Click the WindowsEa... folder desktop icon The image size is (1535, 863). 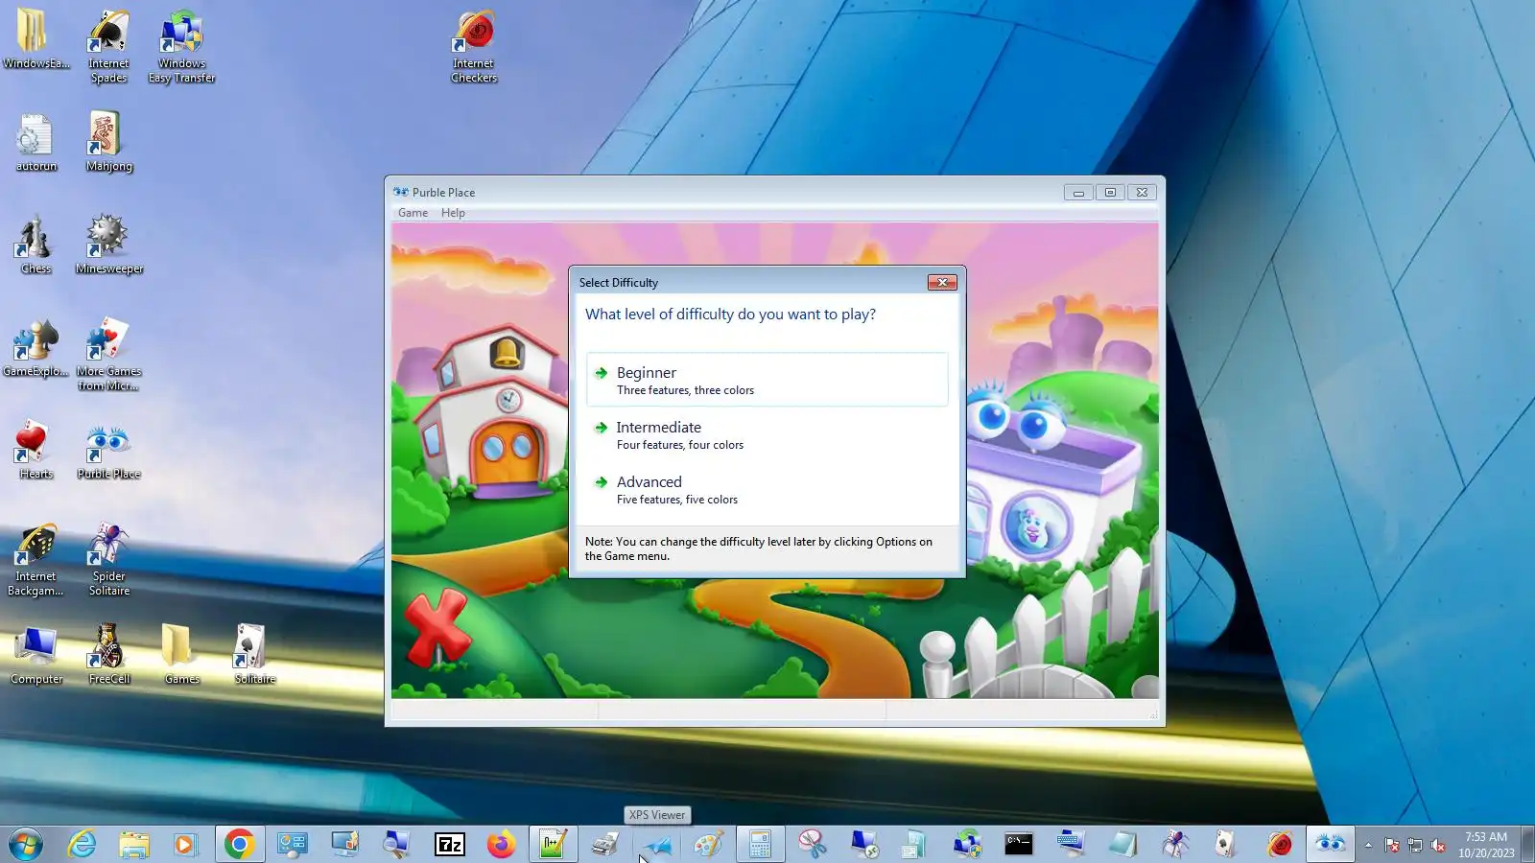coord(35,38)
